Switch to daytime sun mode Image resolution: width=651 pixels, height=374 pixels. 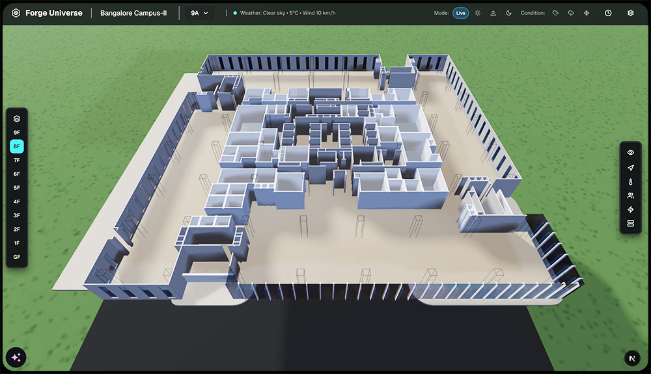click(x=477, y=13)
